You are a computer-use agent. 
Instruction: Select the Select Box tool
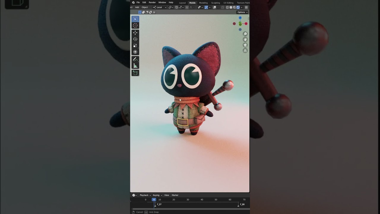(135, 19)
